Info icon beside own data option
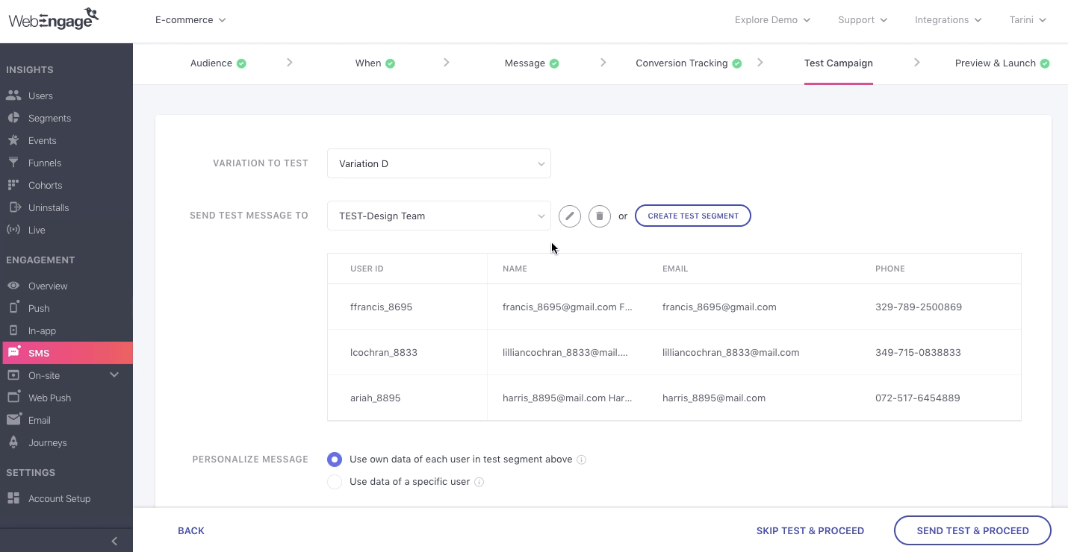Viewport: 1068px width, 552px height. click(x=582, y=460)
